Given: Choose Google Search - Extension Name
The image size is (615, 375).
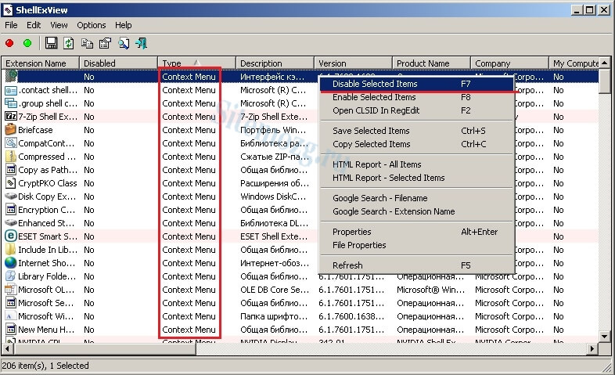Looking at the screenshot, I should pos(416,211).
